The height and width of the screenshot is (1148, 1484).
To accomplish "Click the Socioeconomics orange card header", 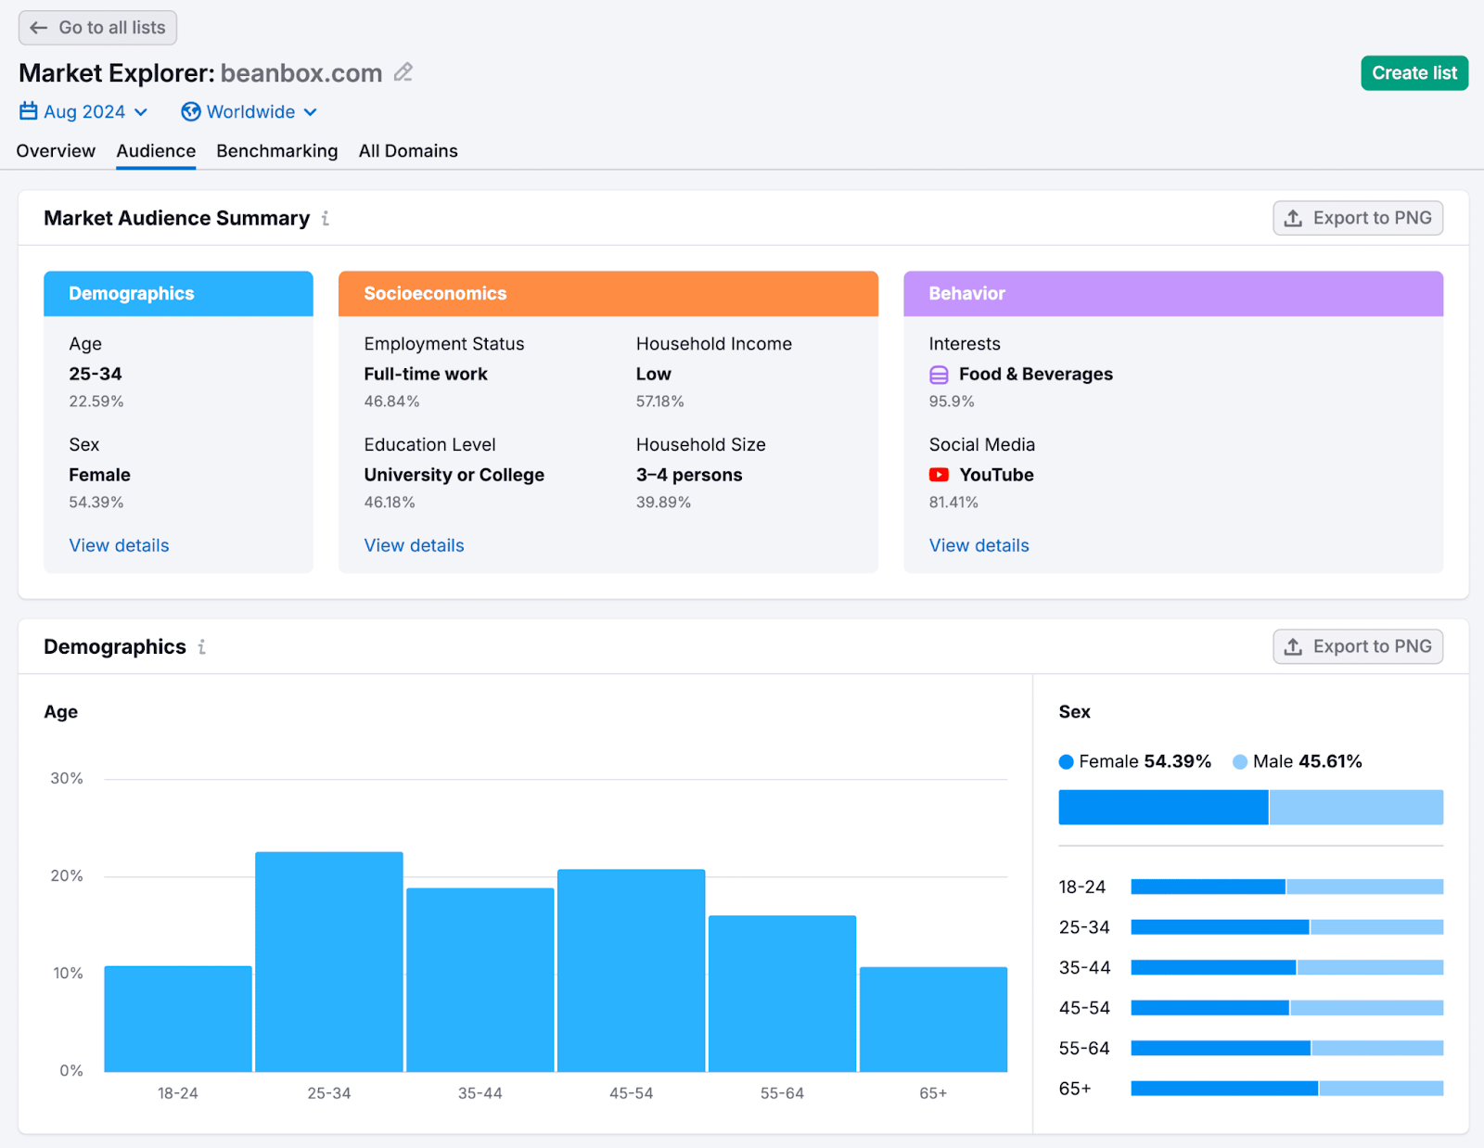I will point(608,294).
